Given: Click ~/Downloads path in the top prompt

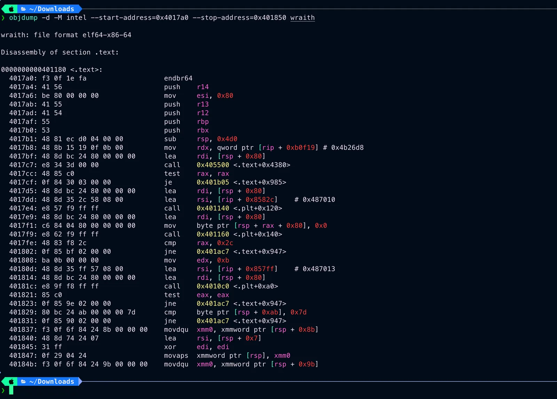Looking at the screenshot, I should [x=52, y=9].
